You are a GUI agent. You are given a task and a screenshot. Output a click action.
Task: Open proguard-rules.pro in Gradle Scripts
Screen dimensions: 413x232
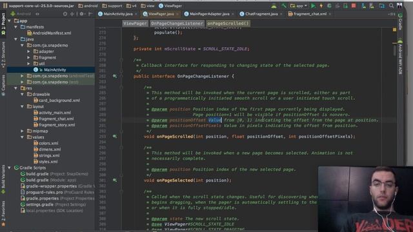(57, 192)
